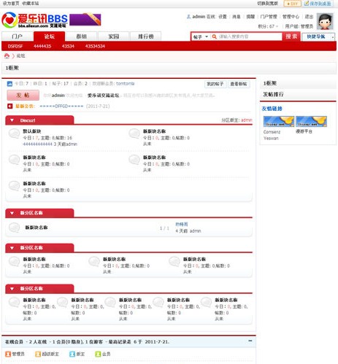Select 4444435 in the red sub-navigation
The height and width of the screenshot is (364, 338).
tap(42, 46)
